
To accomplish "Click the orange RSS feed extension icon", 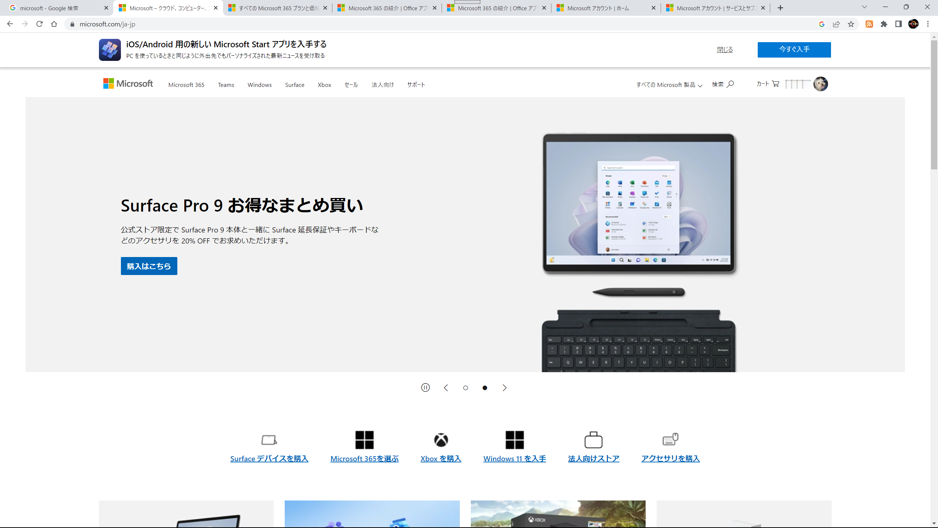I will (x=869, y=24).
